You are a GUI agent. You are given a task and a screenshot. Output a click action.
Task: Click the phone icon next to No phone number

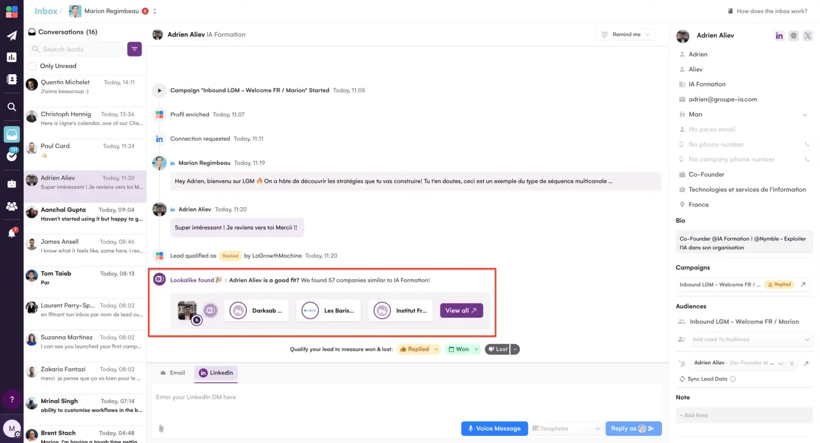pyautogui.click(x=807, y=144)
